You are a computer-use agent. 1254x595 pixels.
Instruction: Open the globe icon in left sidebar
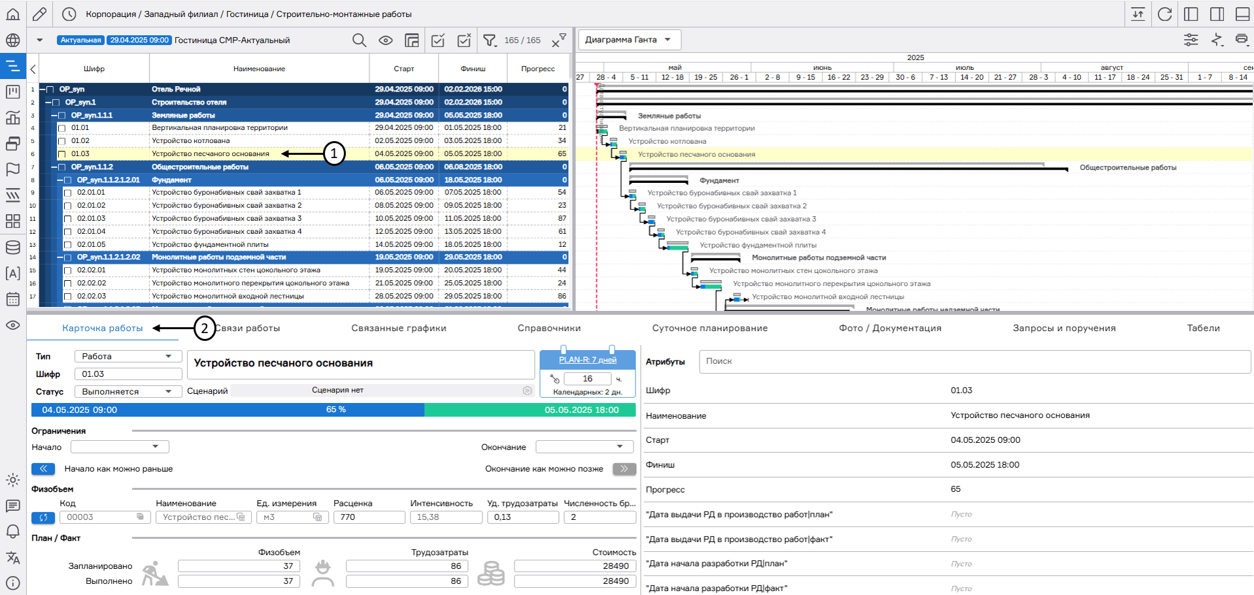click(x=12, y=40)
